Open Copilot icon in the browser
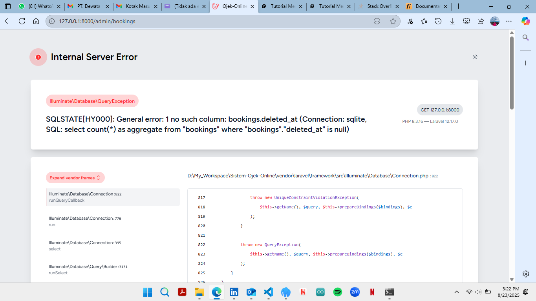Screen dimensions: 536x301 (x=525, y=21)
